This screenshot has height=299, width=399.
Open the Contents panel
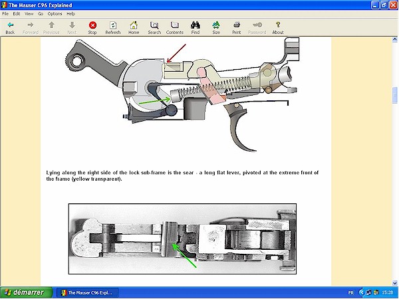(175, 28)
